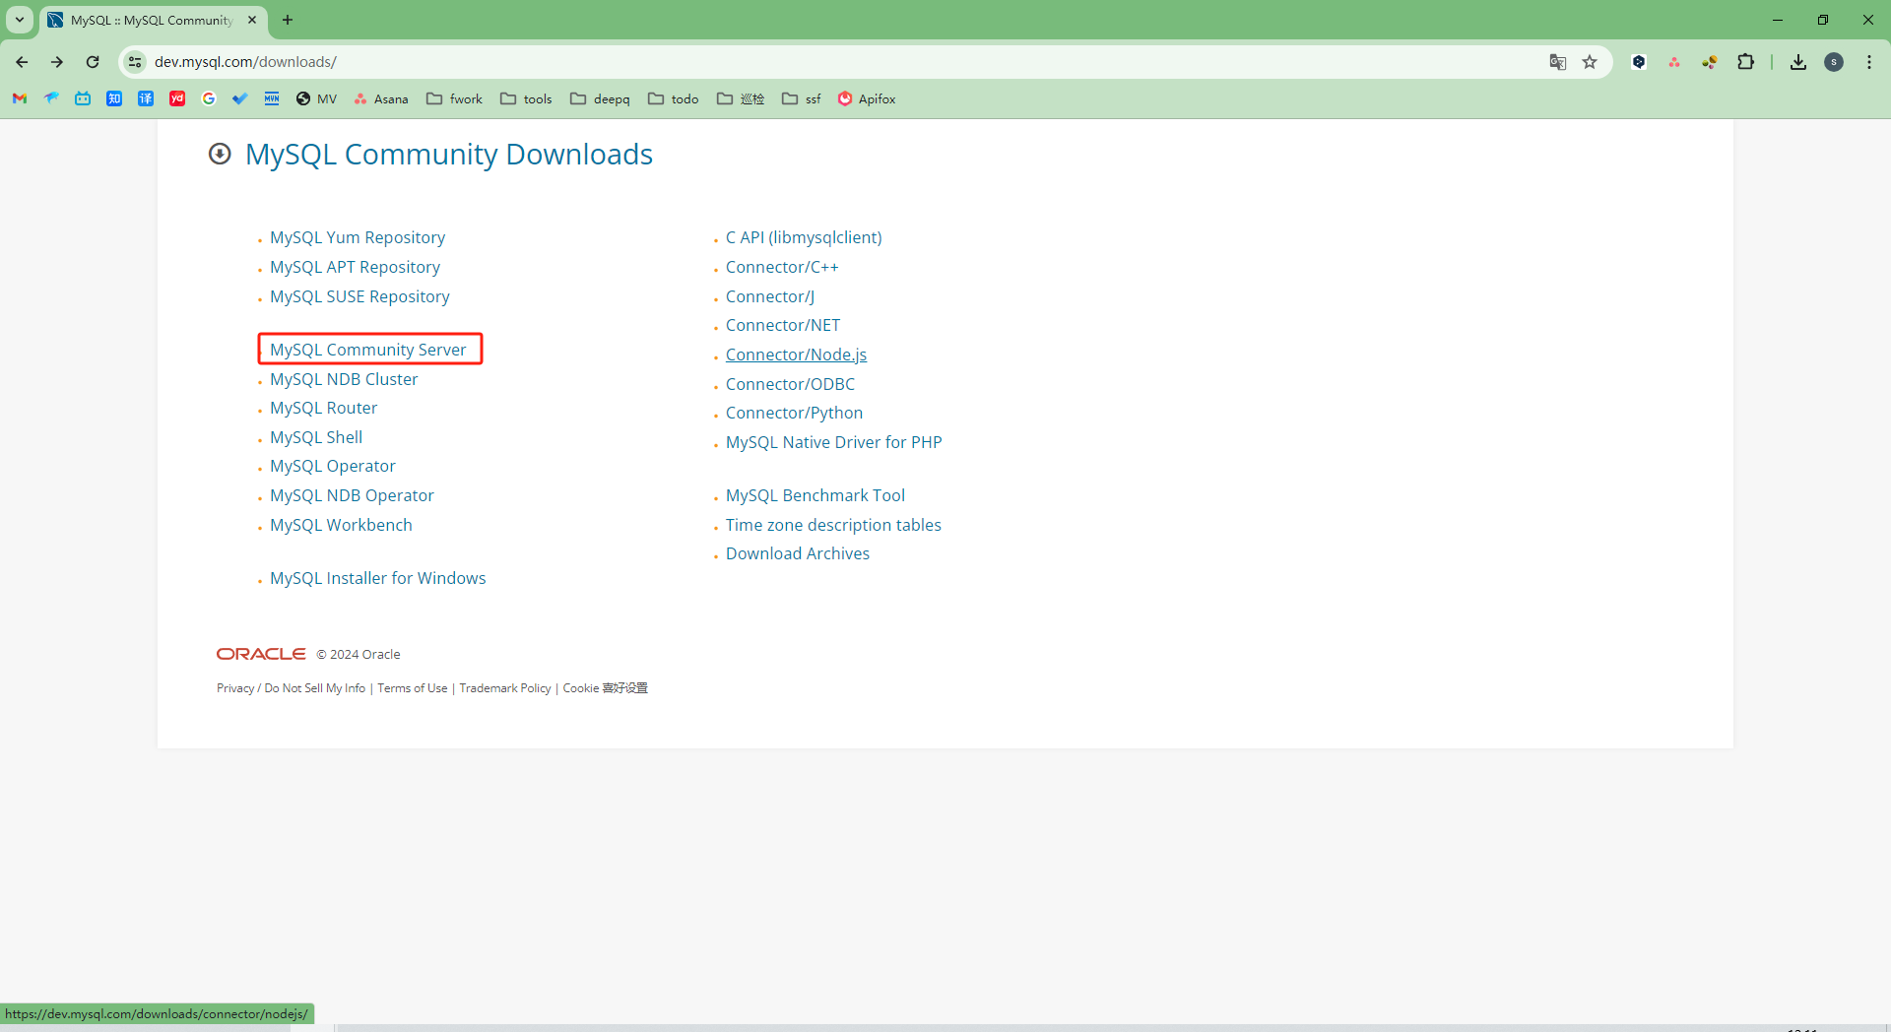
Task: Open the Terms of Use footer link
Action: (x=413, y=688)
